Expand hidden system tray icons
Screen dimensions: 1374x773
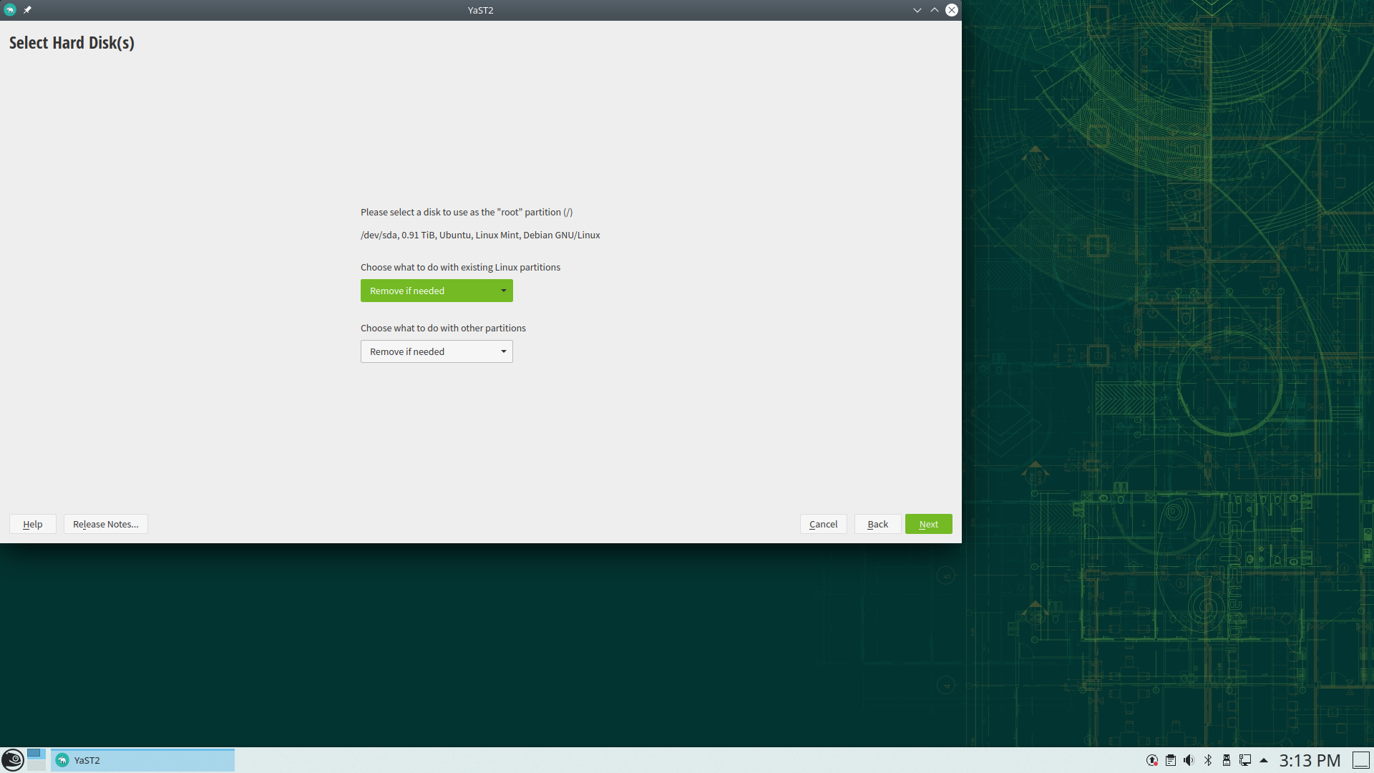(x=1264, y=760)
